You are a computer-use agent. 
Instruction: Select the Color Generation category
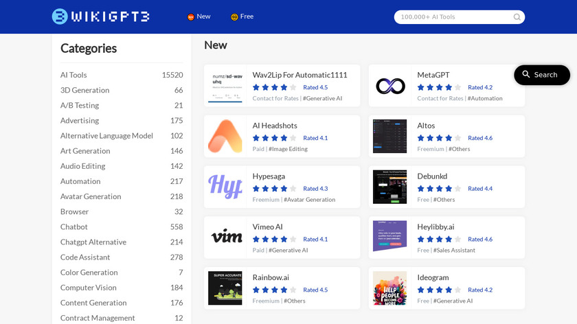tap(122, 273)
